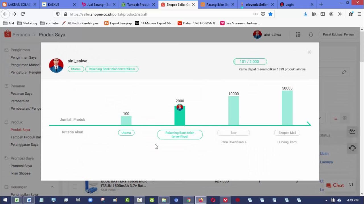Click the Lainnya link in the product row
The width and height of the screenshot is (364, 204).
point(326,162)
